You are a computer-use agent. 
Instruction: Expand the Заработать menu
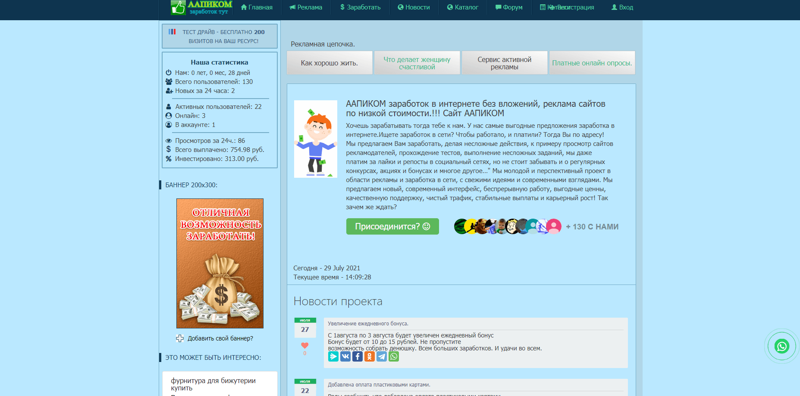360,7
